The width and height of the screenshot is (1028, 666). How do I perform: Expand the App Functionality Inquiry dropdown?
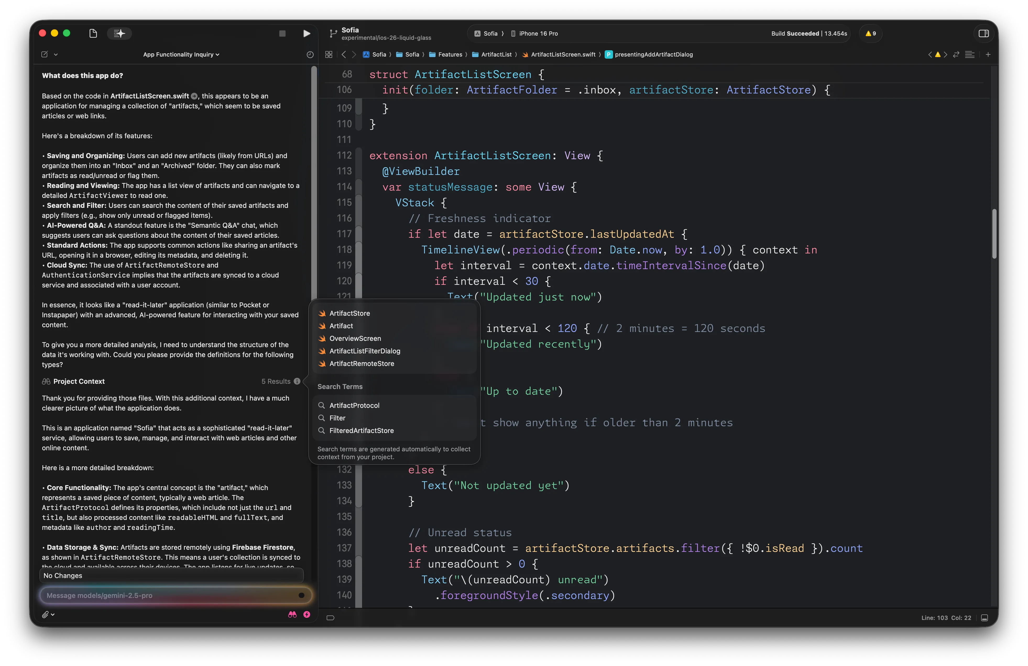(181, 54)
